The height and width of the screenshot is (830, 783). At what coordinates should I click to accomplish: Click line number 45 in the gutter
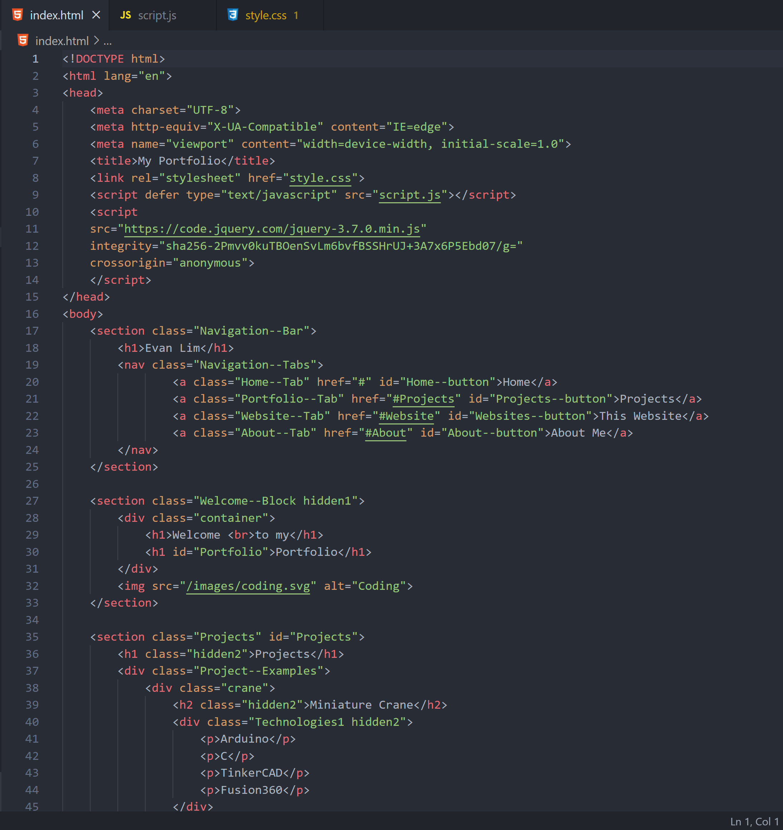coord(32,807)
